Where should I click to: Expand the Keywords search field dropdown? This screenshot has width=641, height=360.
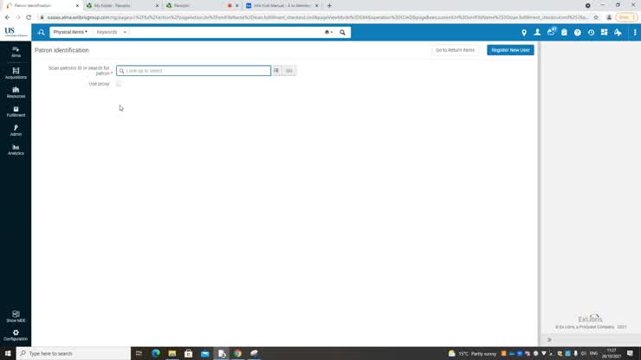point(111,32)
